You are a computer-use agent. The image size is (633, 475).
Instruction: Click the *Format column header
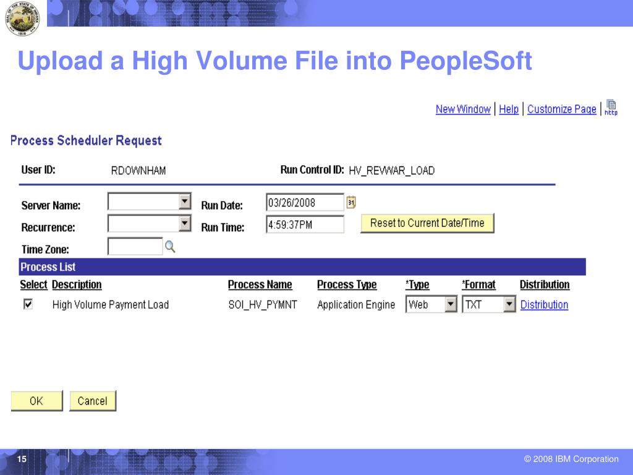tap(479, 285)
